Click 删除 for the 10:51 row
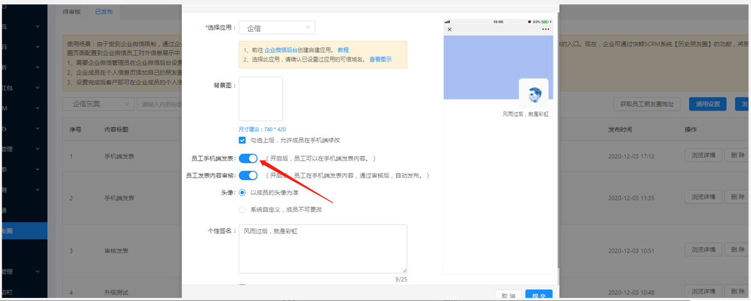The image size is (751, 301). tap(737, 250)
